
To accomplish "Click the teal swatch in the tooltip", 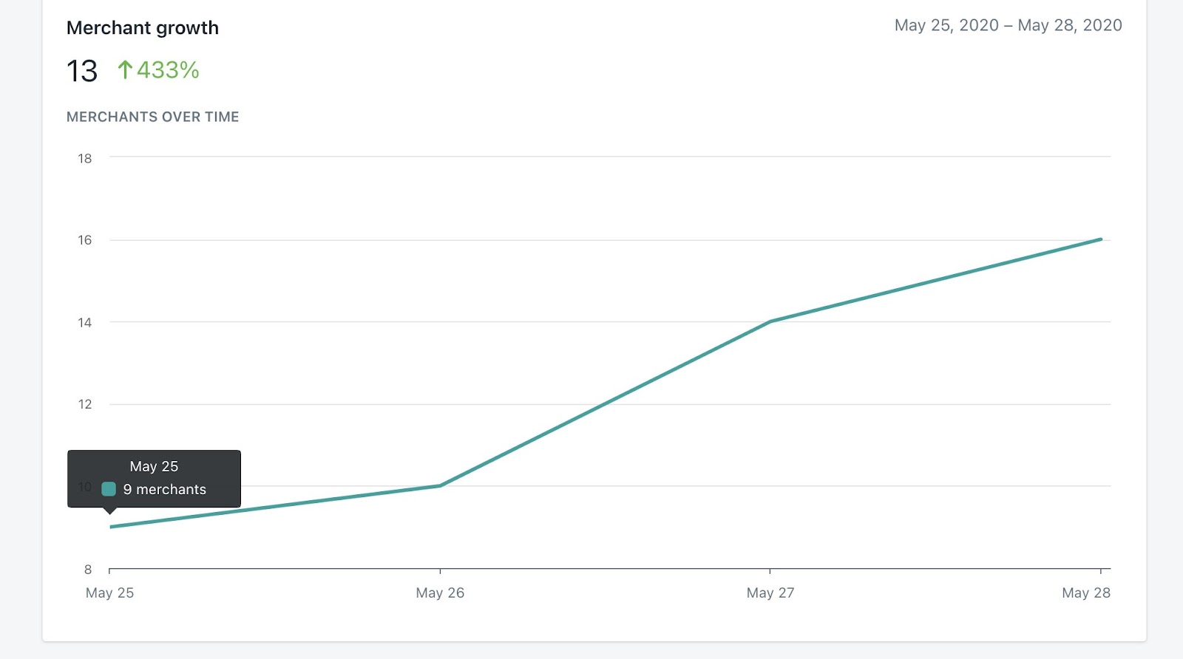I will (109, 489).
